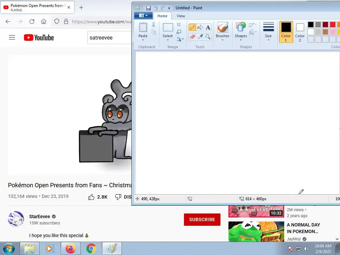Pick the pink color swatch
The width and height of the screenshot is (340, 255).
click(333, 32)
